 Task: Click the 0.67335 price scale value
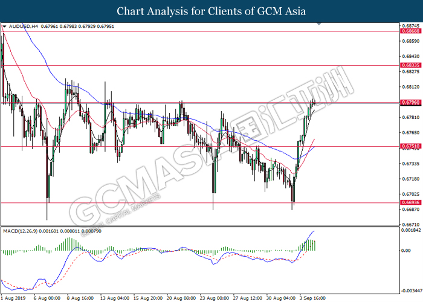(410, 164)
